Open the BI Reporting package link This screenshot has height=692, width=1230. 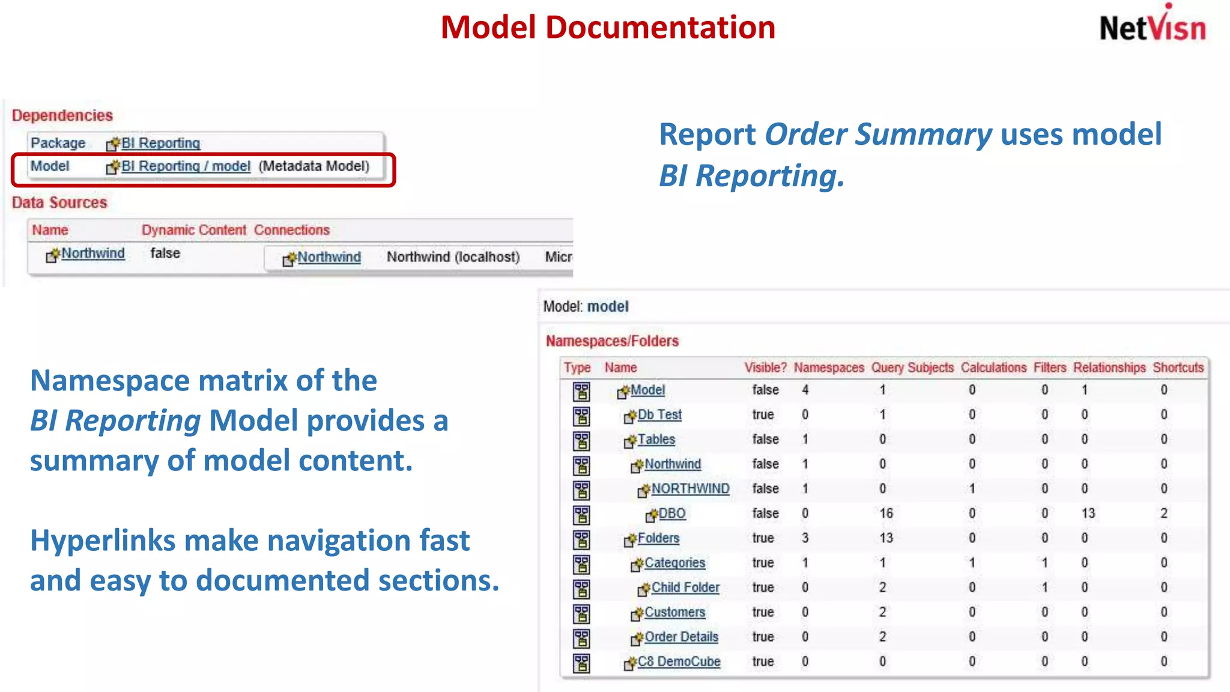[x=160, y=143]
